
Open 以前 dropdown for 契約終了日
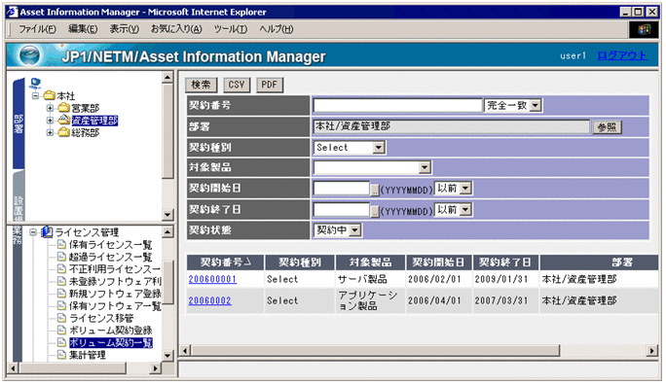(465, 209)
